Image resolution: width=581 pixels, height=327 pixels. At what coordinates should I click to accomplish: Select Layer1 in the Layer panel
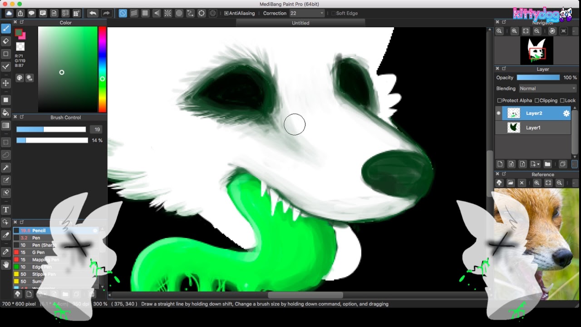pos(533,128)
